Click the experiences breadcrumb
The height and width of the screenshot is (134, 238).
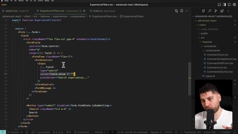tap(60, 16)
